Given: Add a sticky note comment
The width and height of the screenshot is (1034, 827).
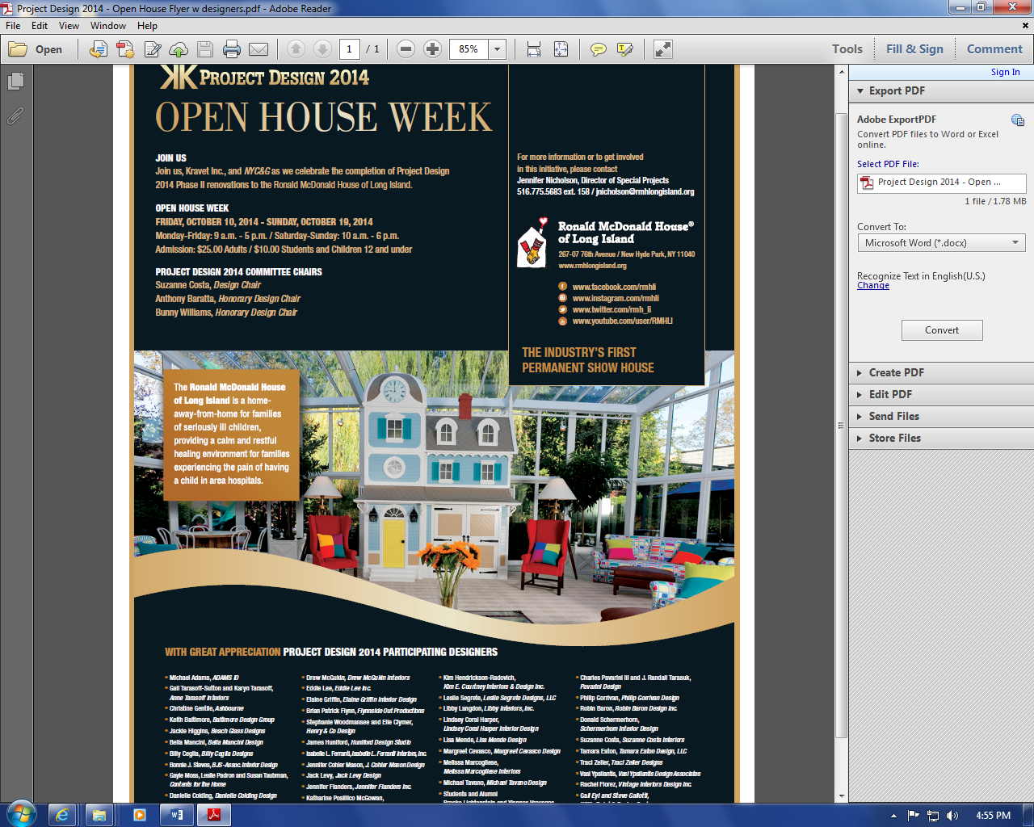Looking at the screenshot, I should point(598,49).
